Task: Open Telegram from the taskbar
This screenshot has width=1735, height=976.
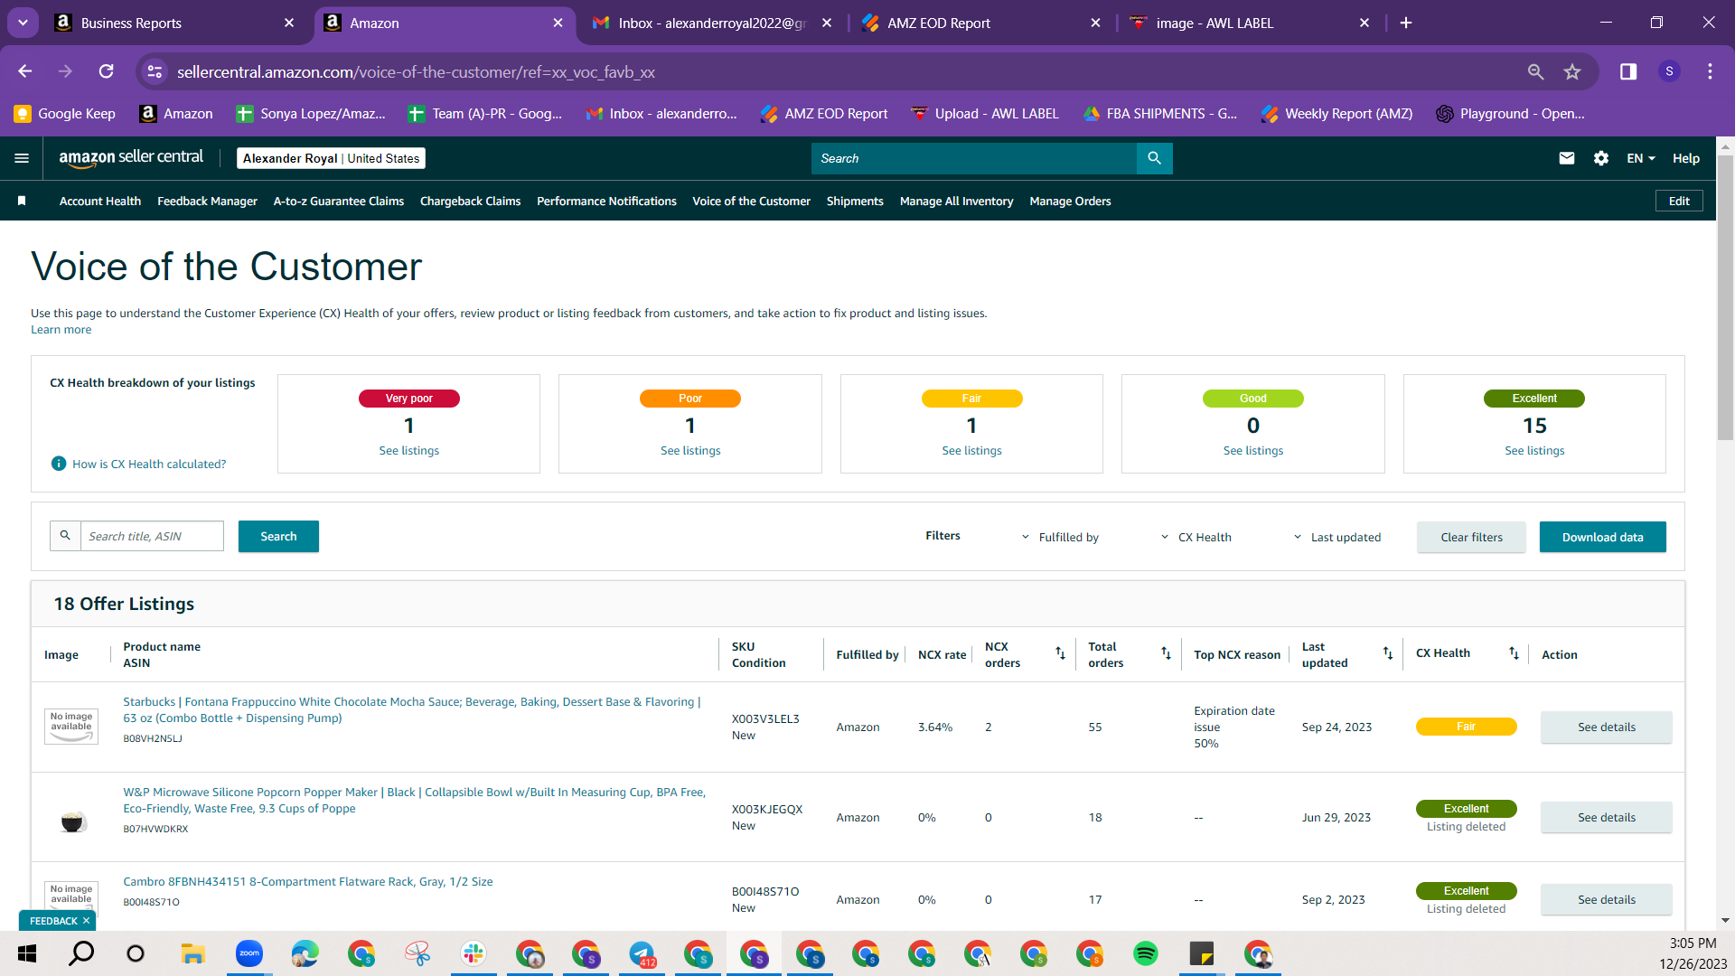Action: click(x=642, y=953)
